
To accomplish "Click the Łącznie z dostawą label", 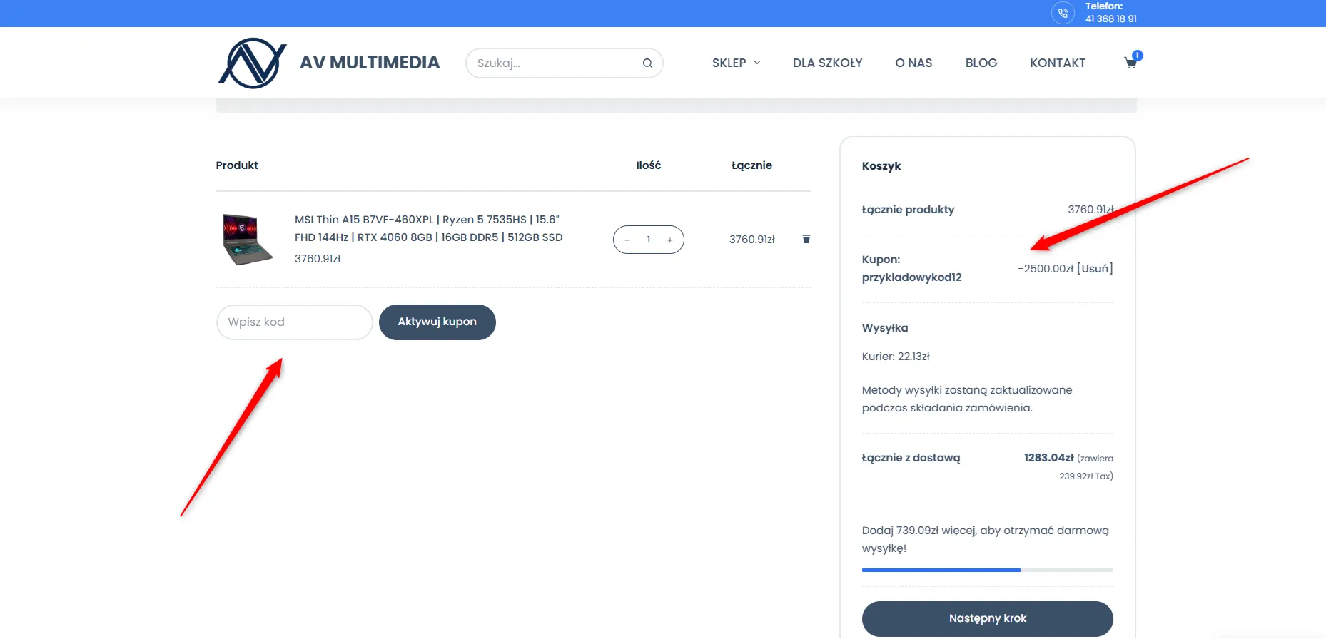I will click(911, 458).
